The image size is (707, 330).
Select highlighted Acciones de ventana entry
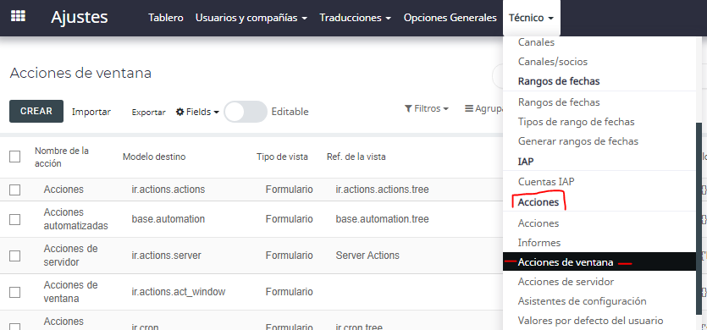[x=599, y=262]
